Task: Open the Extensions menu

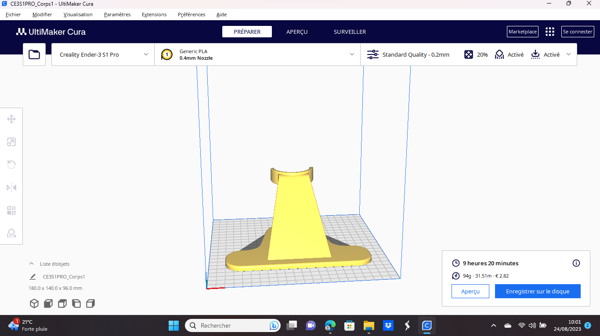Action: [x=154, y=14]
